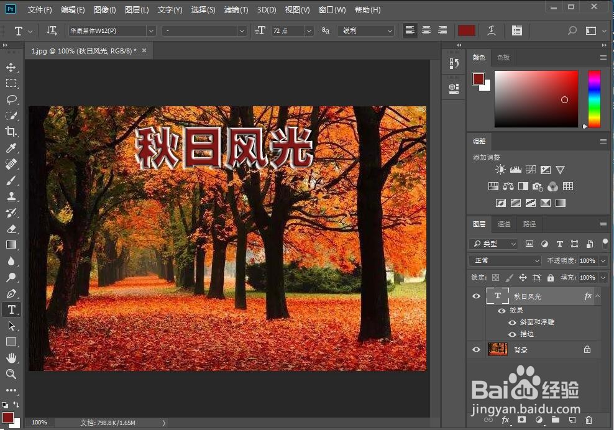Toggle visibility of the 斜面和浮雕 effect
614x430 pixels.
click(512, 322)
